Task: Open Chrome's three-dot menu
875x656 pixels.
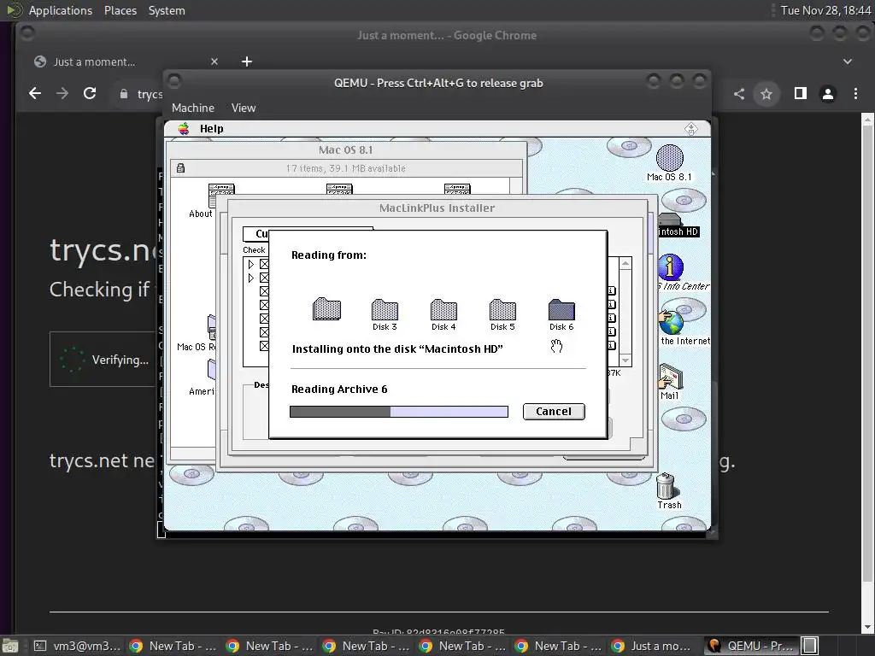Action: (x=855, y=94)
